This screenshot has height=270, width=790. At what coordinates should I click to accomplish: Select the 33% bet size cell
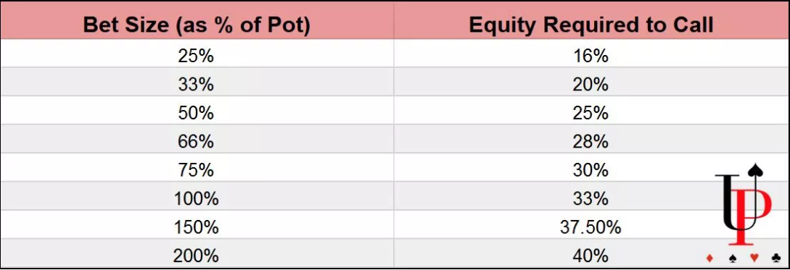point(197,85)
